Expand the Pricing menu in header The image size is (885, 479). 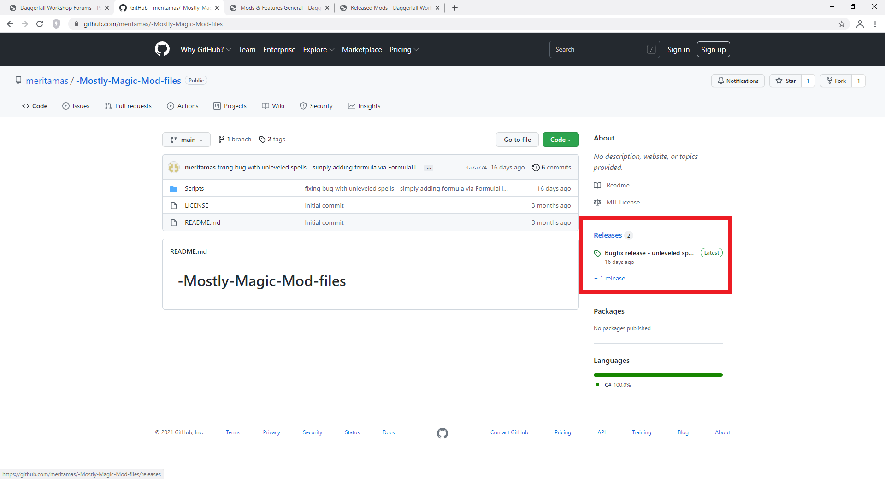coord(404,49)
